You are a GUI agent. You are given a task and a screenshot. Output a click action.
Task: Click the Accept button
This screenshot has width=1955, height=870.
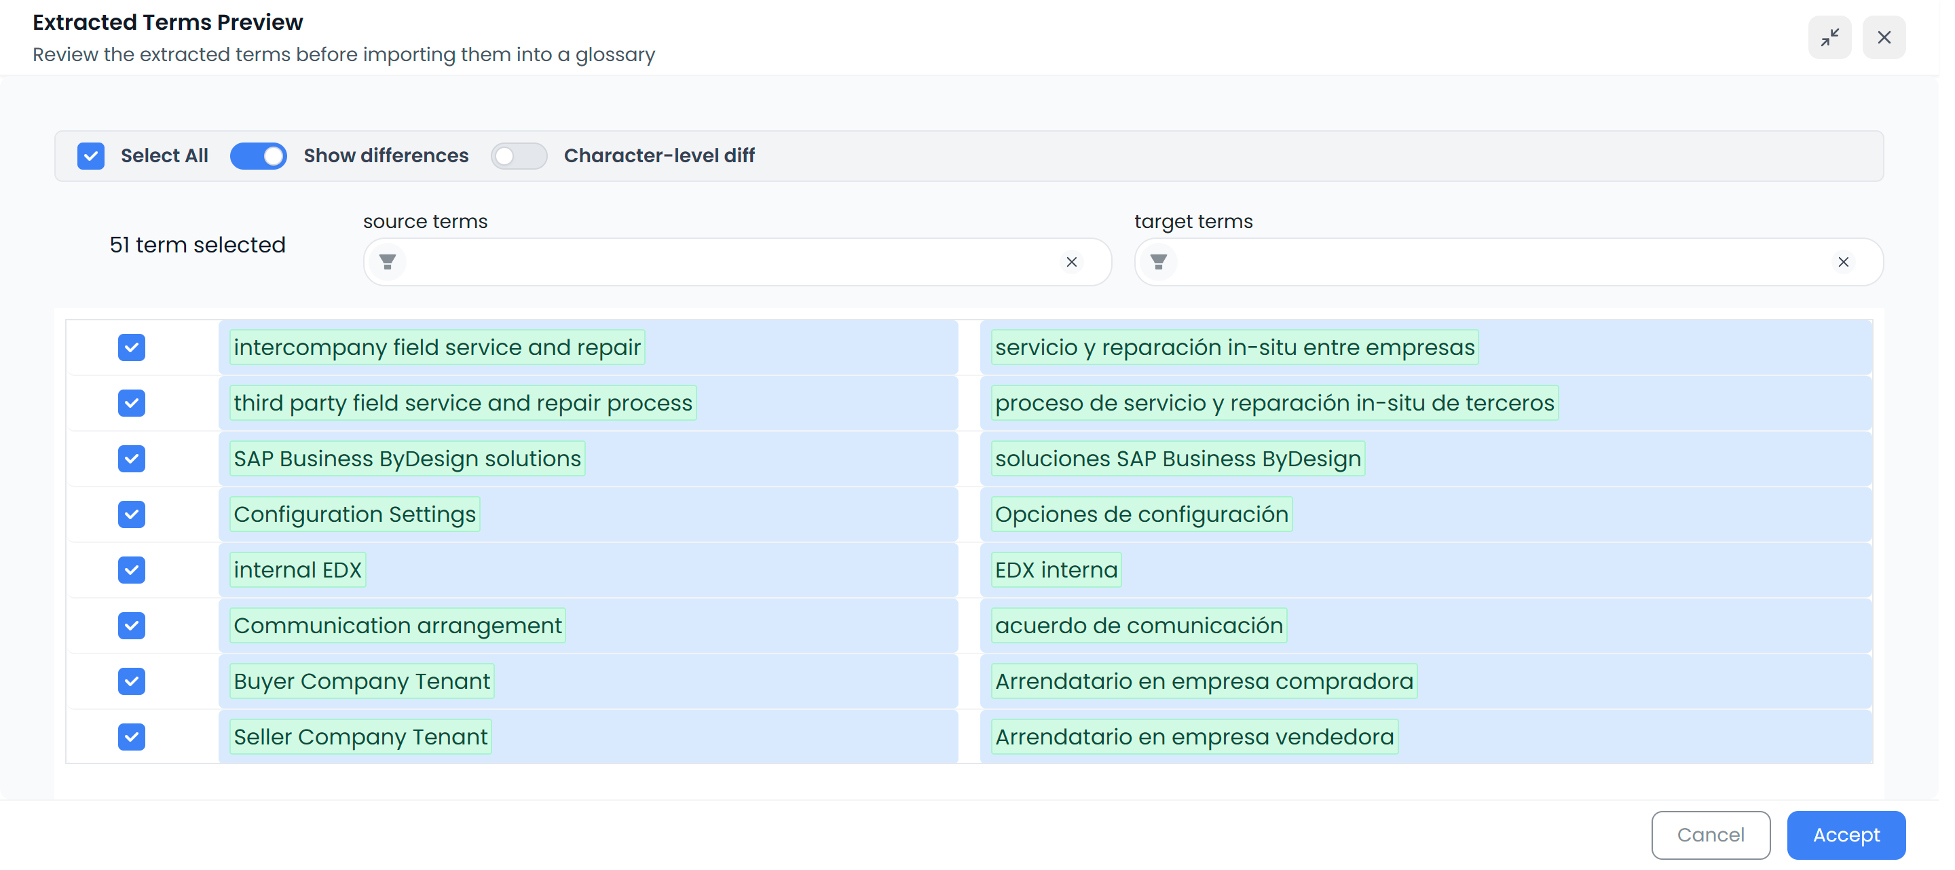[x=1846, y=834]
